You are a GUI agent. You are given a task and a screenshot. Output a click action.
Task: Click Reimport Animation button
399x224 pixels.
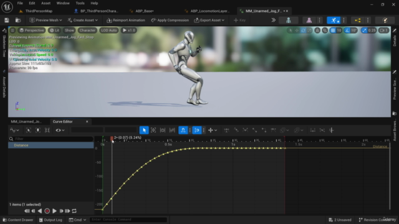[126, 20]
